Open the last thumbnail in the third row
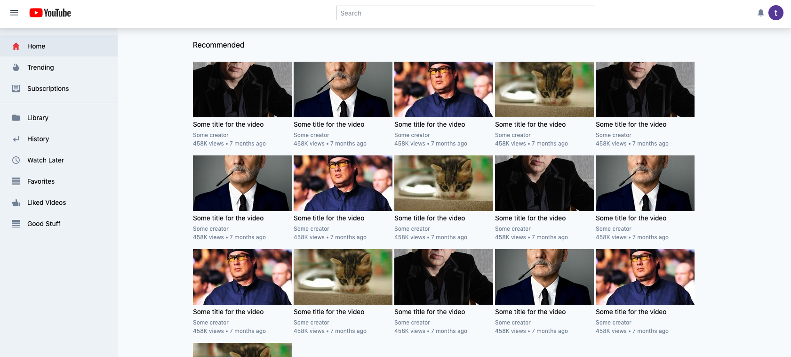The width and height of the screenshot is (791, 357). tap(645, 277)
